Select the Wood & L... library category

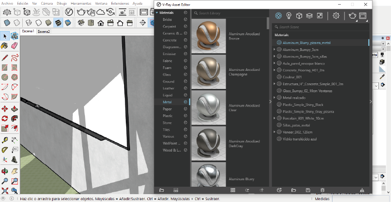coord(172,150)
